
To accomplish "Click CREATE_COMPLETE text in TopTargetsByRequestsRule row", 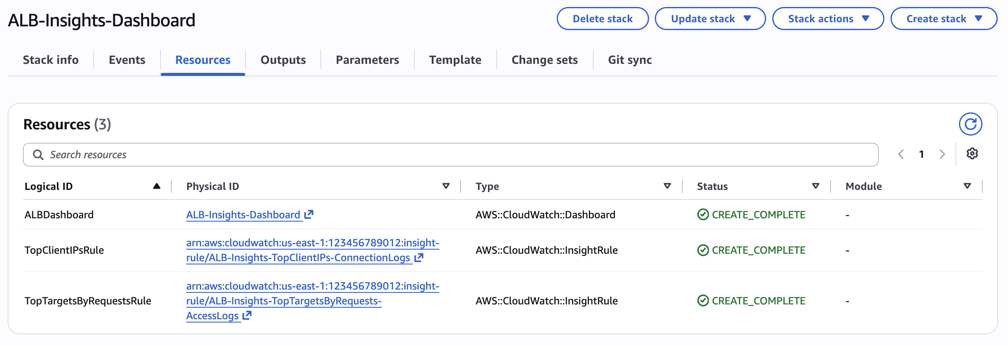I will [759, 301].
